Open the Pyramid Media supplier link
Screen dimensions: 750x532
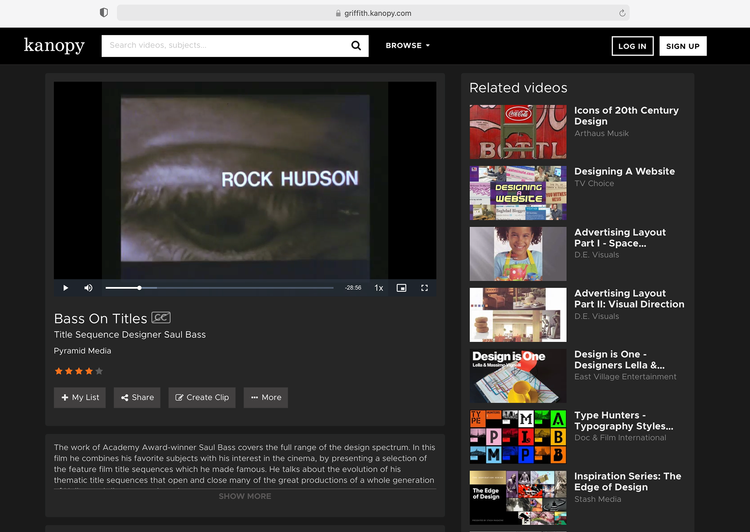coord(82,351)
